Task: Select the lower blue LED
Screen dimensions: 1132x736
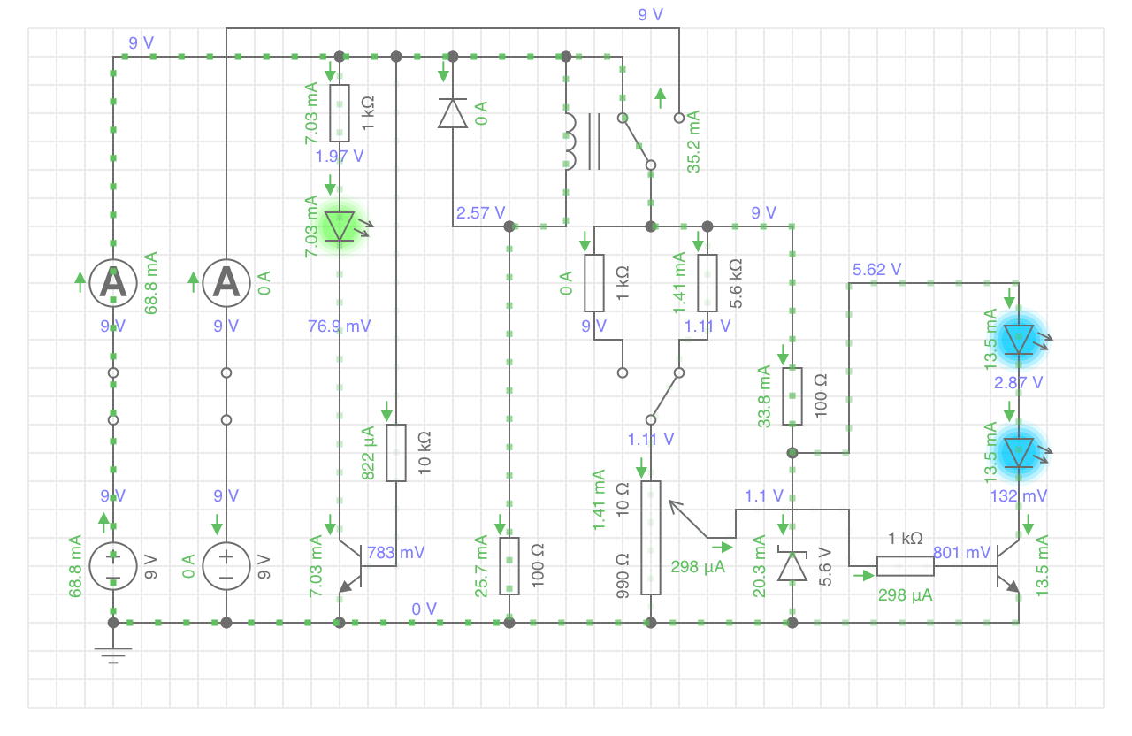Action: coord(1019,452)
